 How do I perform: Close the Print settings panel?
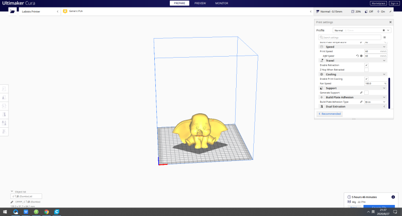coord(390,22)
